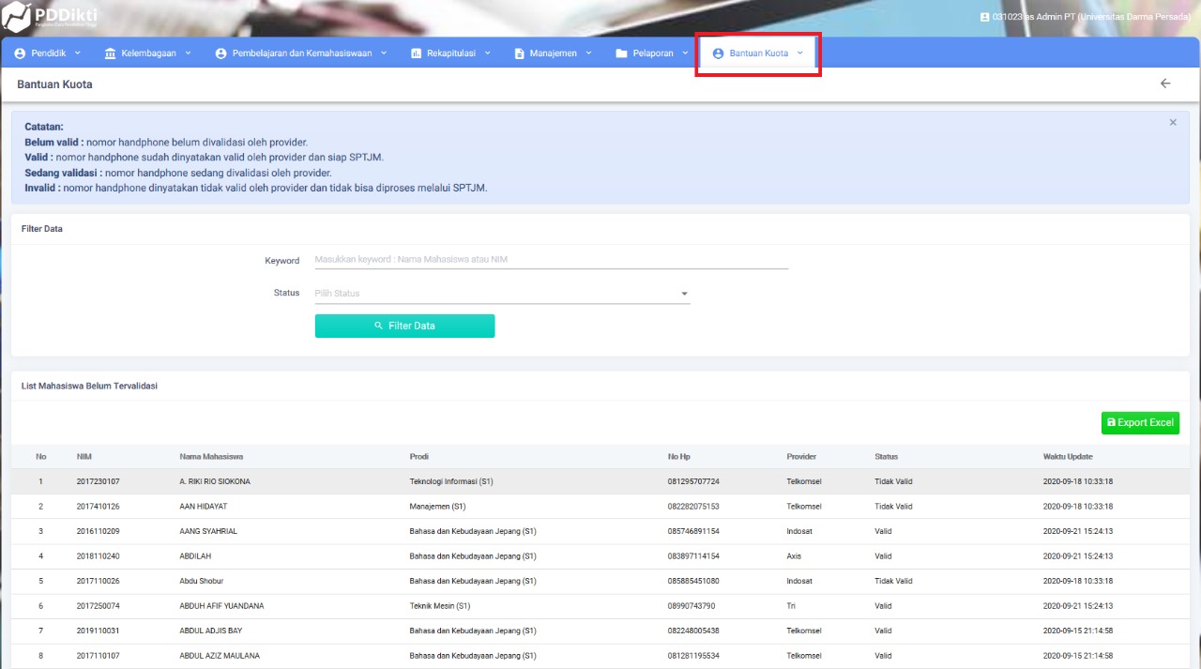The height and width of the screenshot is (669, 1201).
Task: Click the Status column header
Action: tap(886, 457)
